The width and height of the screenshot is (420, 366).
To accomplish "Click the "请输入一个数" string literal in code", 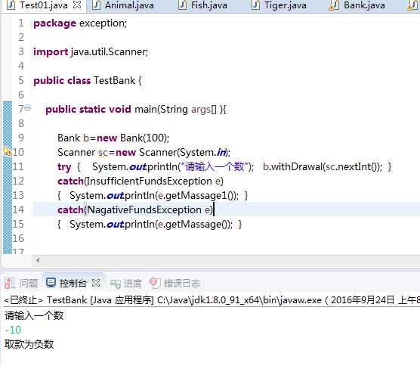I will [214, 167].
